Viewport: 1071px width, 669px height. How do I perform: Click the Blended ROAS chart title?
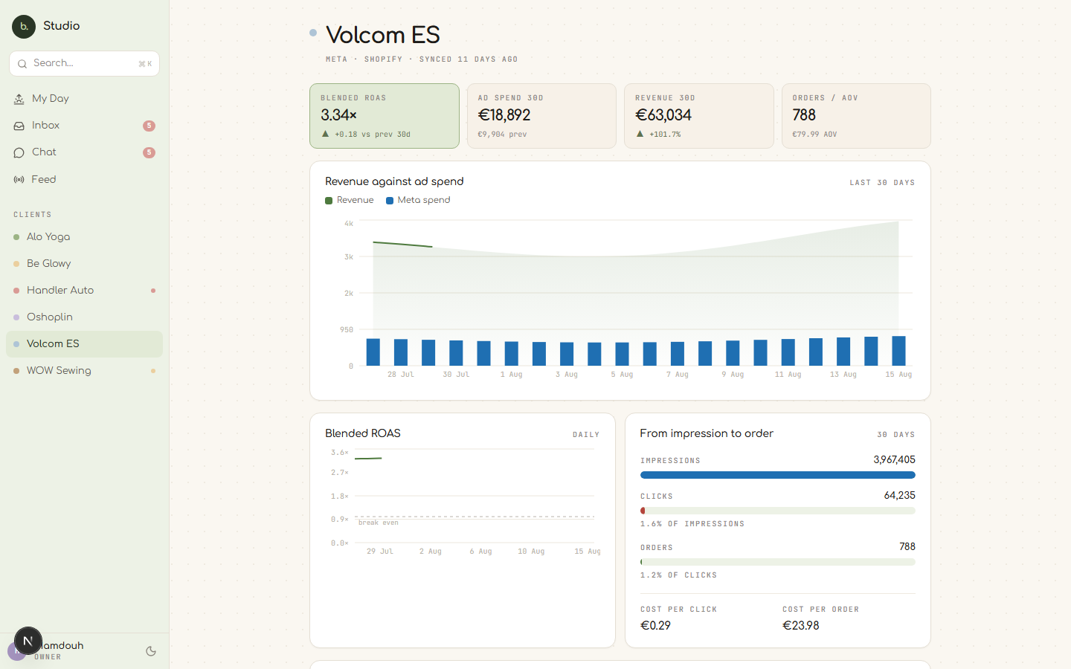tap(363, 433)
